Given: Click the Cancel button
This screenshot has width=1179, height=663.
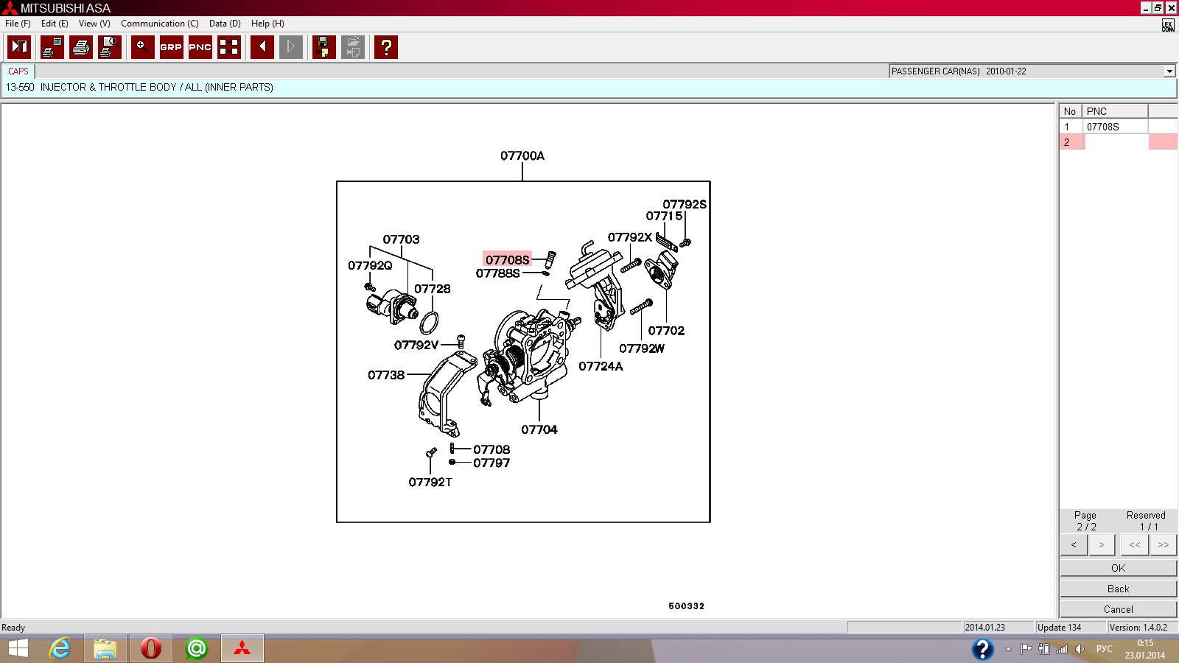Looking at the screenshot, I should 1118,609.
